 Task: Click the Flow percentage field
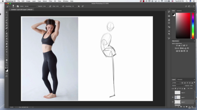58,6
